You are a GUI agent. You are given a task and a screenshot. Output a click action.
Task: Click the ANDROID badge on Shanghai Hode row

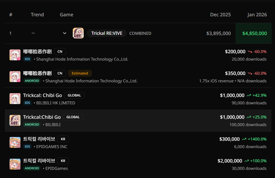tap(32, 81)
